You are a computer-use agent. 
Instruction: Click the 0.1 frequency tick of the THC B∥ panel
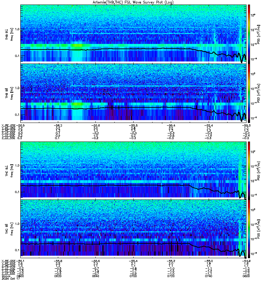17,250
